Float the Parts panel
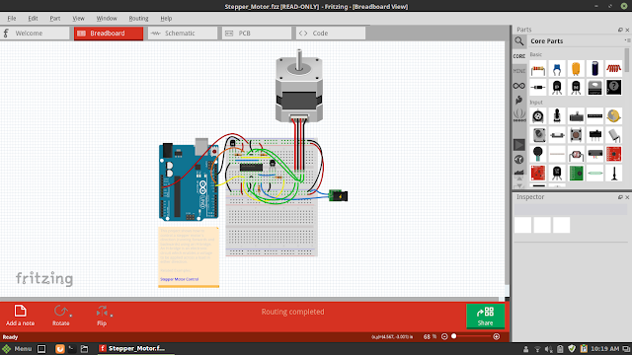Screen dimensions: 632x355 (x=620, y=30)
